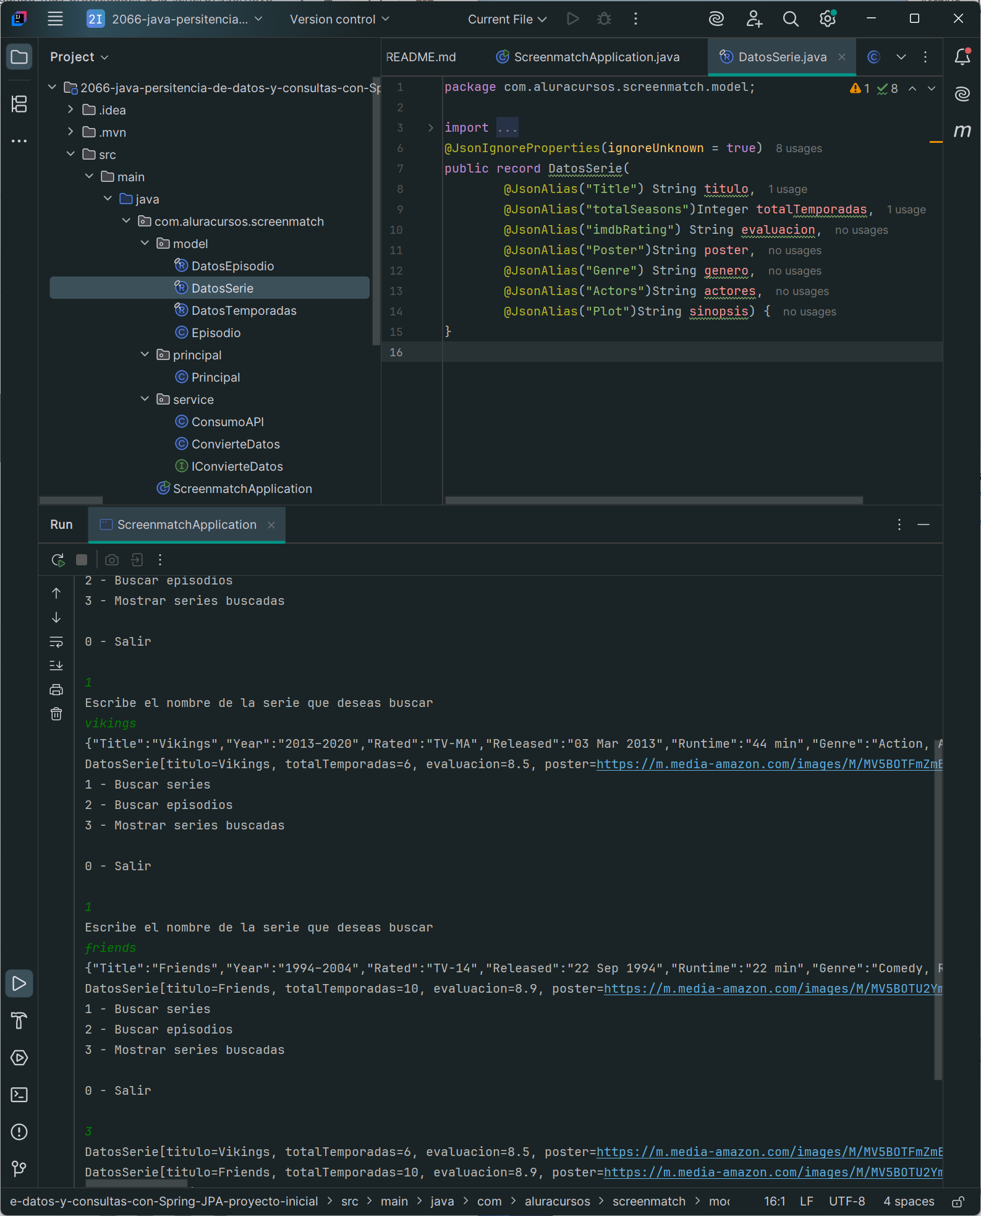Toggle read-only lock in status bar
The width and height of the screenshot is (981, 1216).
pos(958,1201)
